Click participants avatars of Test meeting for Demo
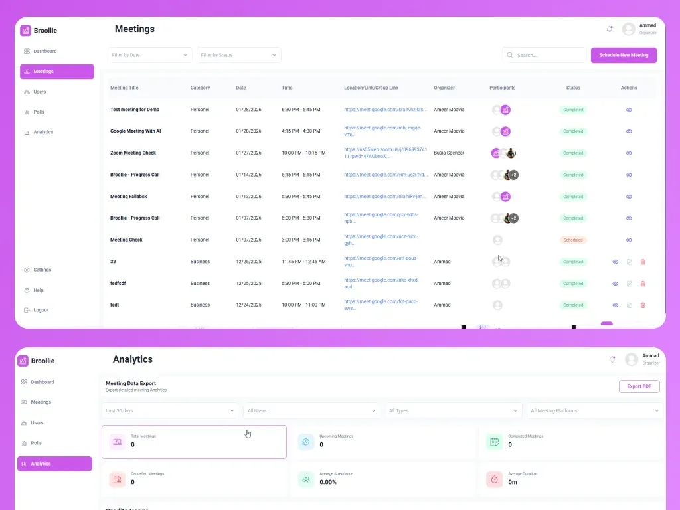680x510 pixels. [x=501, y=110]
